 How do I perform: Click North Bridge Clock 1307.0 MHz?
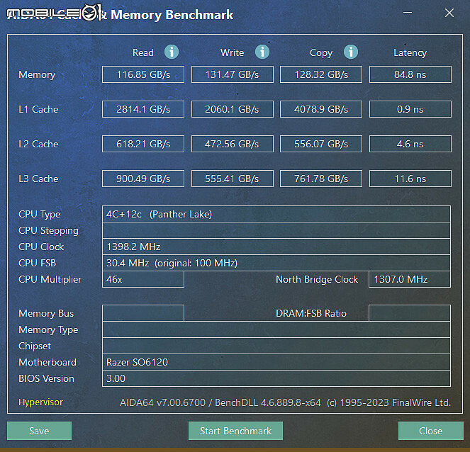tap(410, 279)
